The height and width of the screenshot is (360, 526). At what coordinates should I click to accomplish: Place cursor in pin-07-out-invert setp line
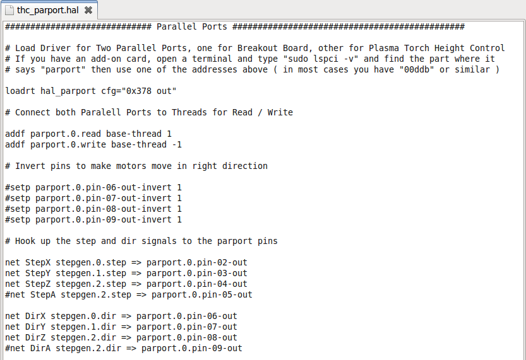93,198
